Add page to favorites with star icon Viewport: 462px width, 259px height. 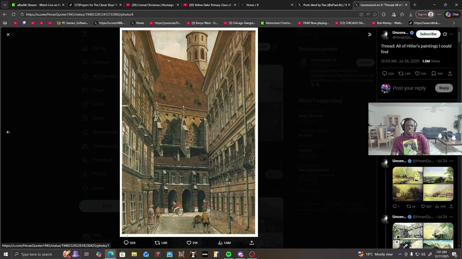tap(375, 14)
